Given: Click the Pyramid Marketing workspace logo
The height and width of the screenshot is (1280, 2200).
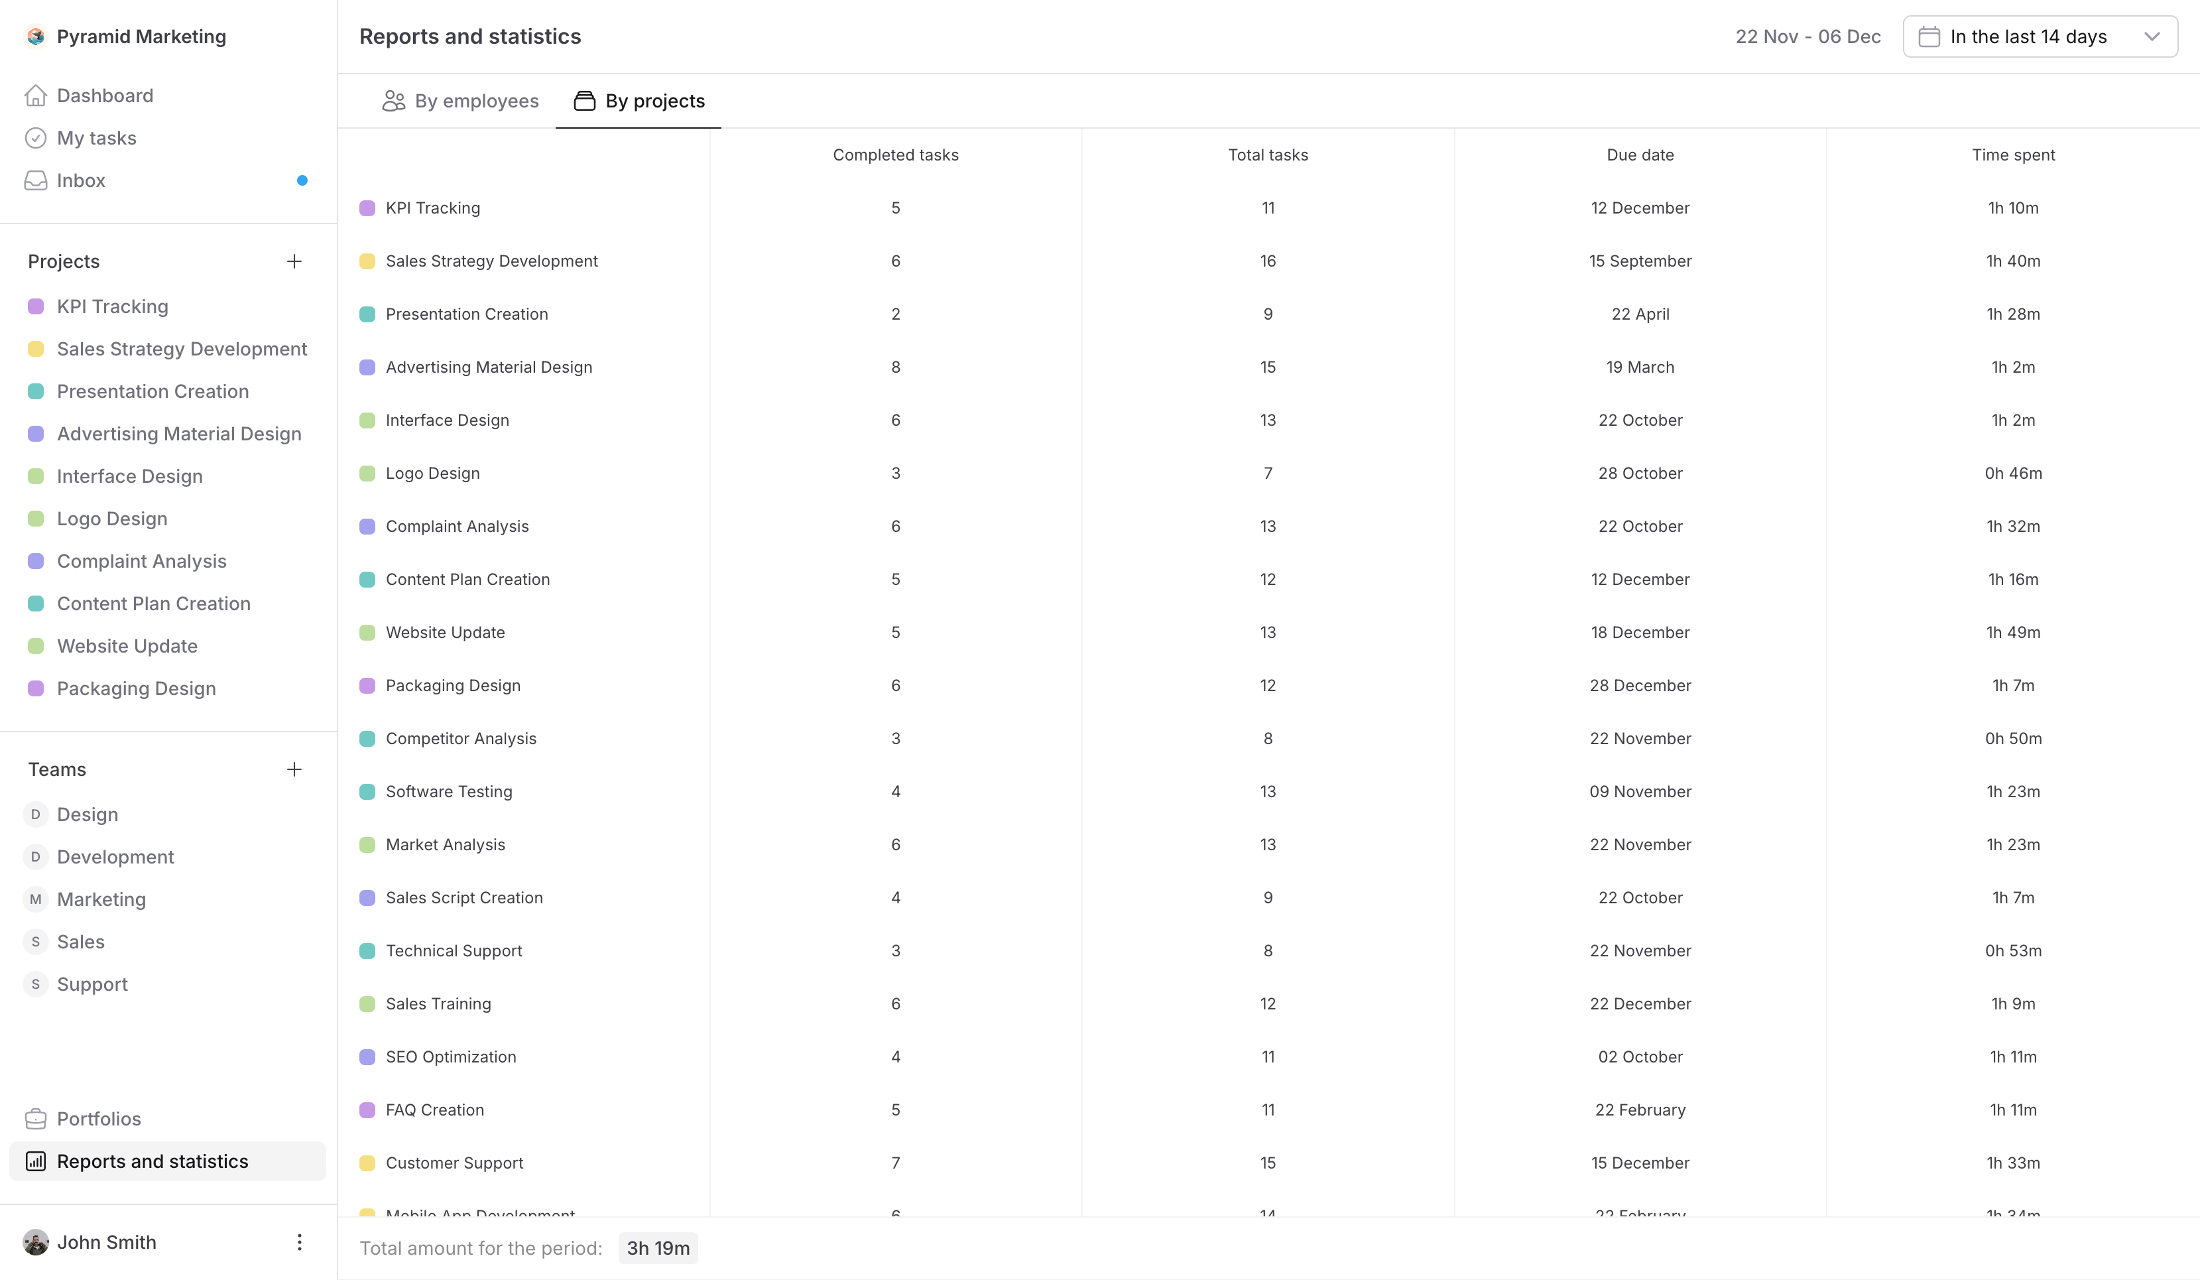Looking at the screenshot, I should (x=35, y=36).
